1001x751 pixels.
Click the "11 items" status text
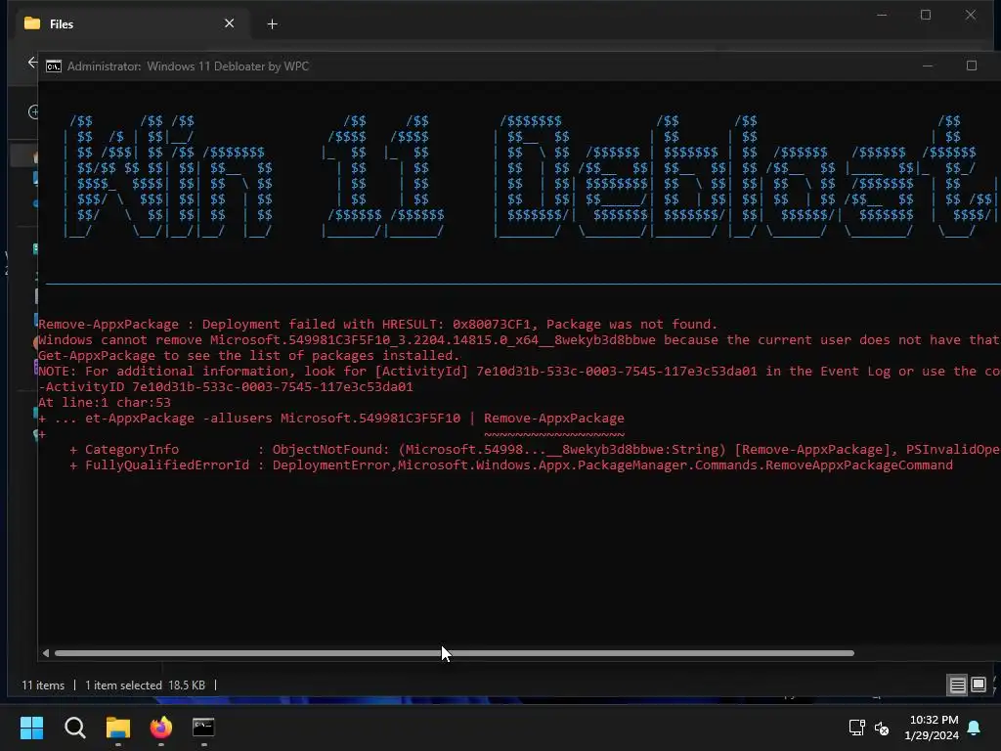click(x=43, y=685)
